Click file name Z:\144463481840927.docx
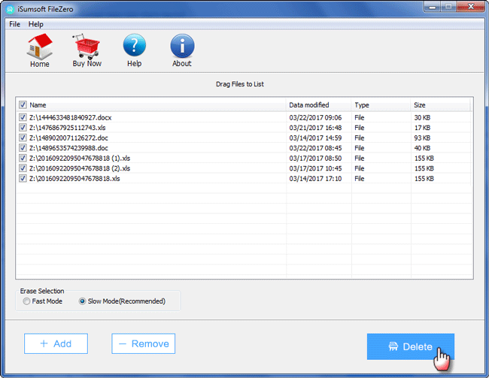The image size is (489, 378). (71, 117)
